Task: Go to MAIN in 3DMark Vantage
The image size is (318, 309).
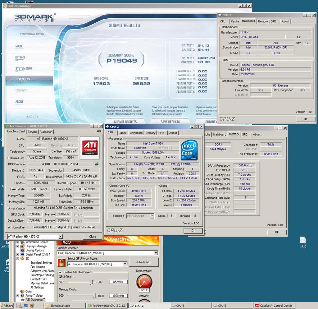Action: click(x=18, y=46)
